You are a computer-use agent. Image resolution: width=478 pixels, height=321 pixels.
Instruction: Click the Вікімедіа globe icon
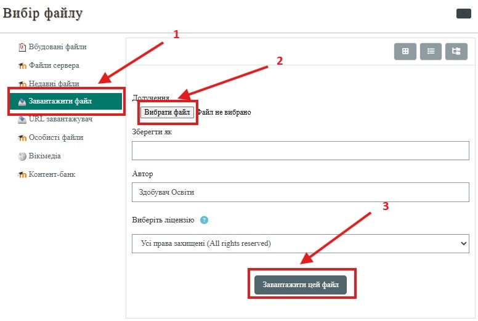22,156
